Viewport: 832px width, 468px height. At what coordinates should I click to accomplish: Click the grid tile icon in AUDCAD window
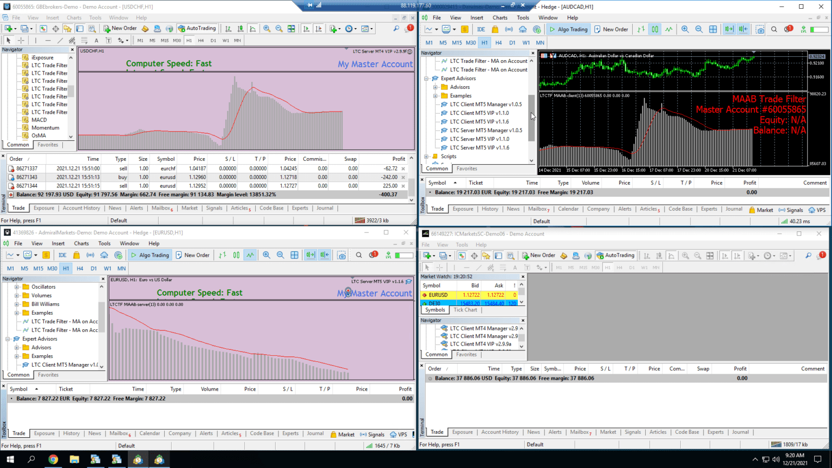tap(713, 29)
